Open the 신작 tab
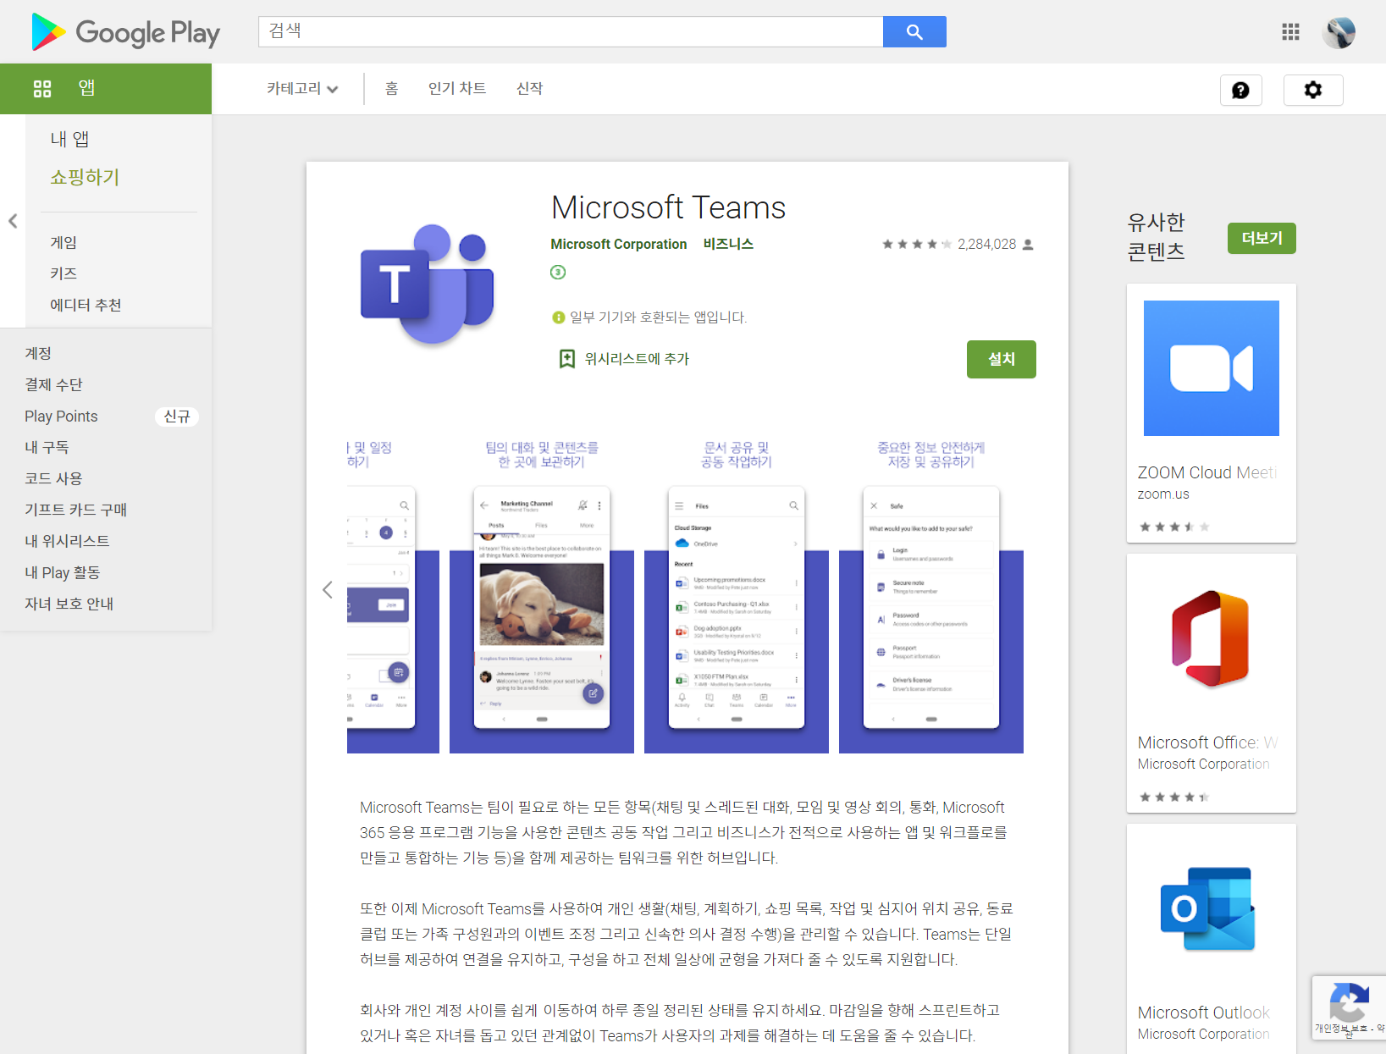 click(x=530, y=88)
